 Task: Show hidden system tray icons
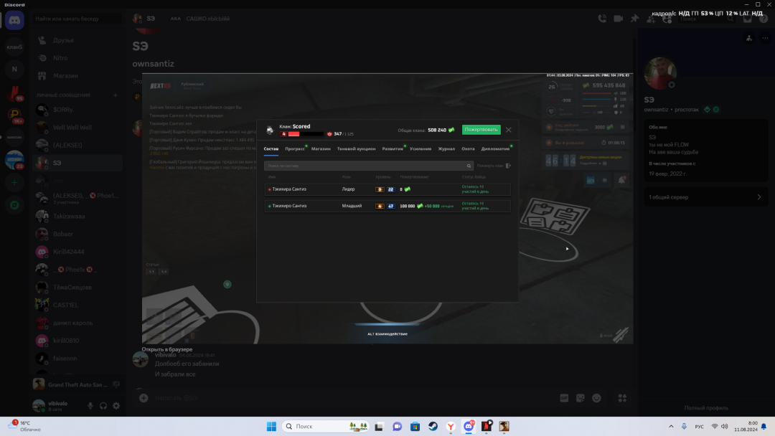[671, 427]
